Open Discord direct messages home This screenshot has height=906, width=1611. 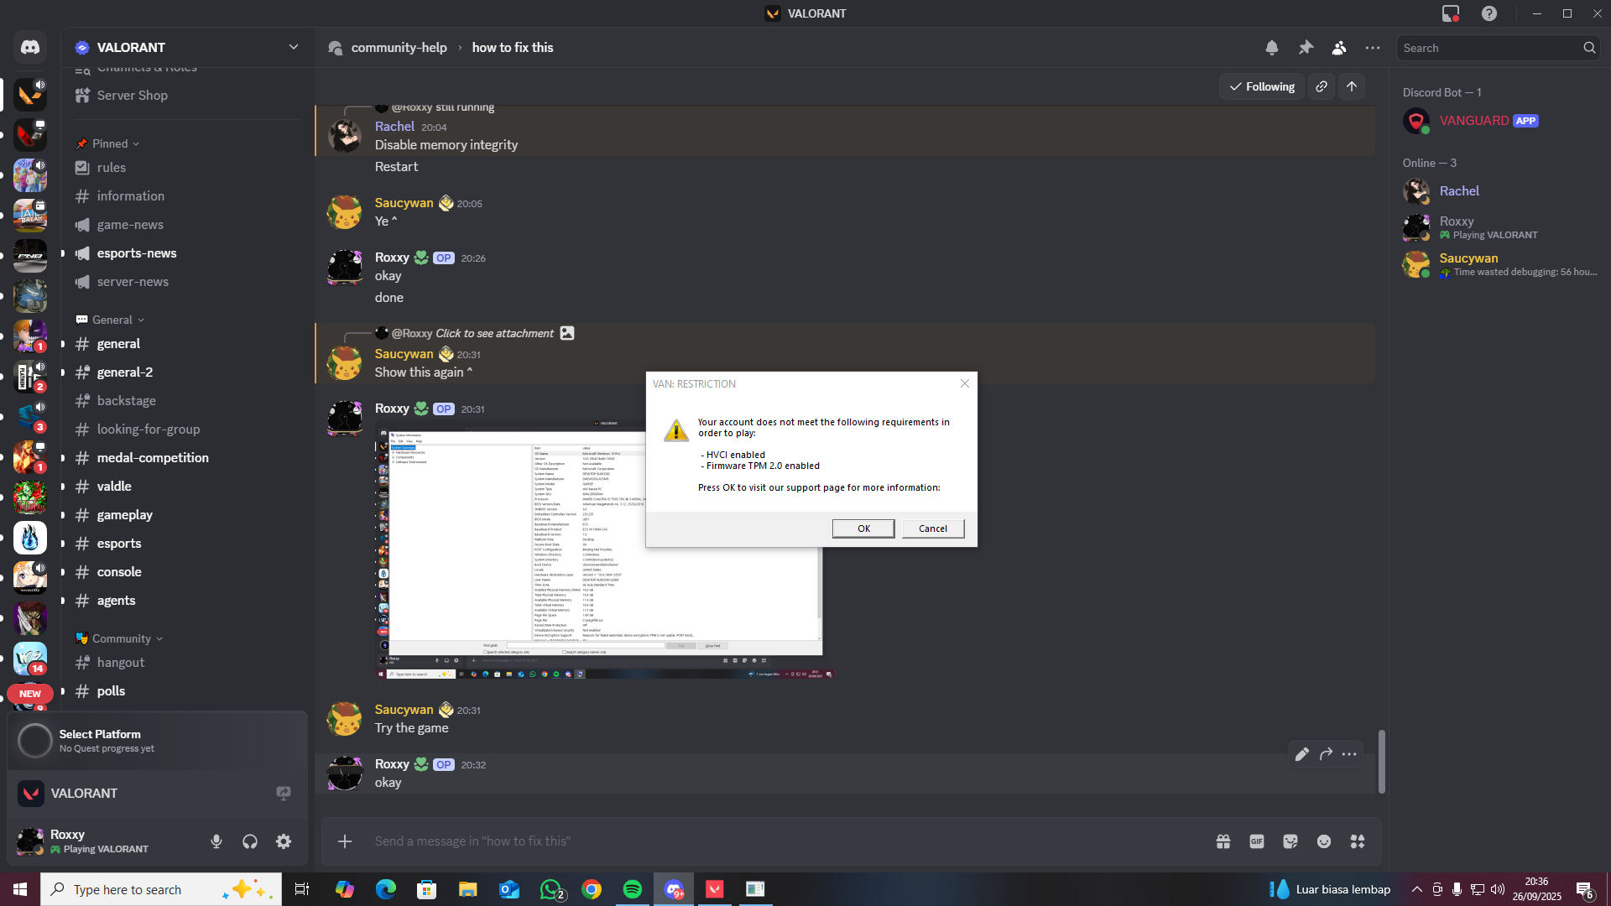click(x=30, y=48)
